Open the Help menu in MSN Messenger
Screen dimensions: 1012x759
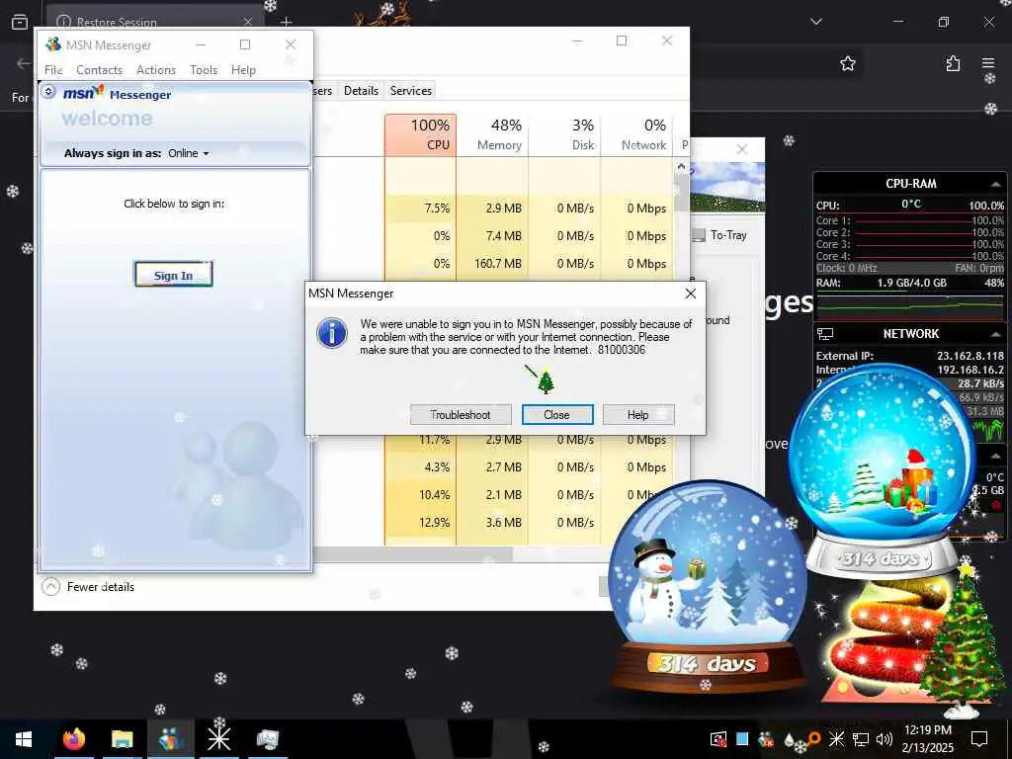[243, 70]
